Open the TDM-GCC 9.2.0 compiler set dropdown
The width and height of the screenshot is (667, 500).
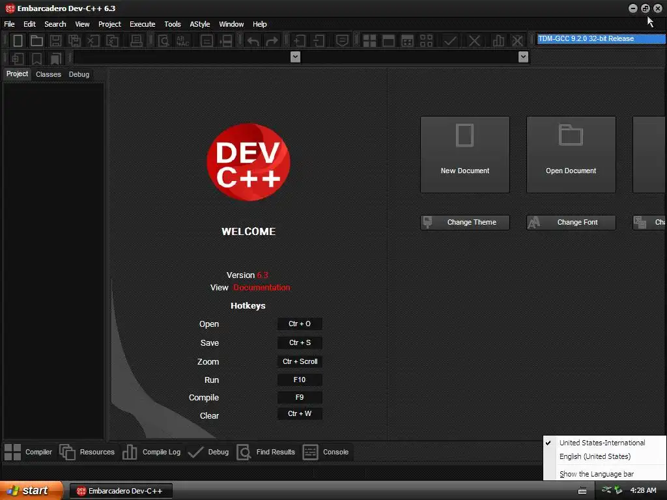pos(601,38)
